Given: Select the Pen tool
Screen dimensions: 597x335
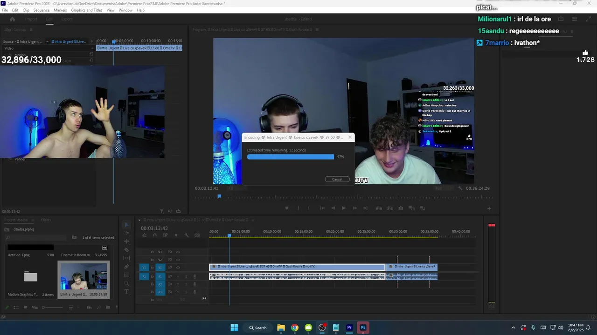Looking at the screenshot, I should [x=126, y=267].
